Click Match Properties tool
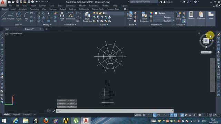221x124 pixels. click(144, 17)
